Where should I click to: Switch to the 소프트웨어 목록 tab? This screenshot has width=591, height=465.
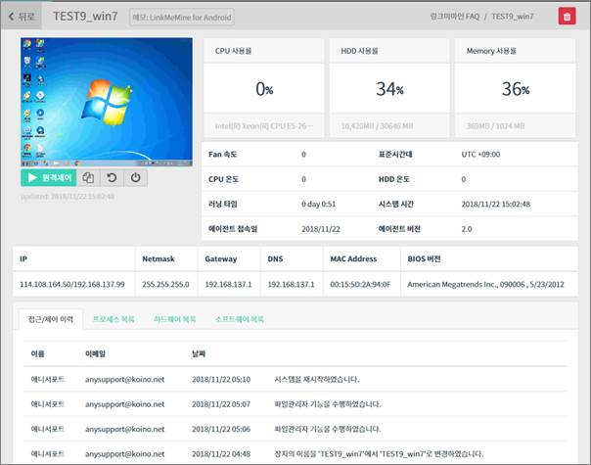click(x=240, y=319)
